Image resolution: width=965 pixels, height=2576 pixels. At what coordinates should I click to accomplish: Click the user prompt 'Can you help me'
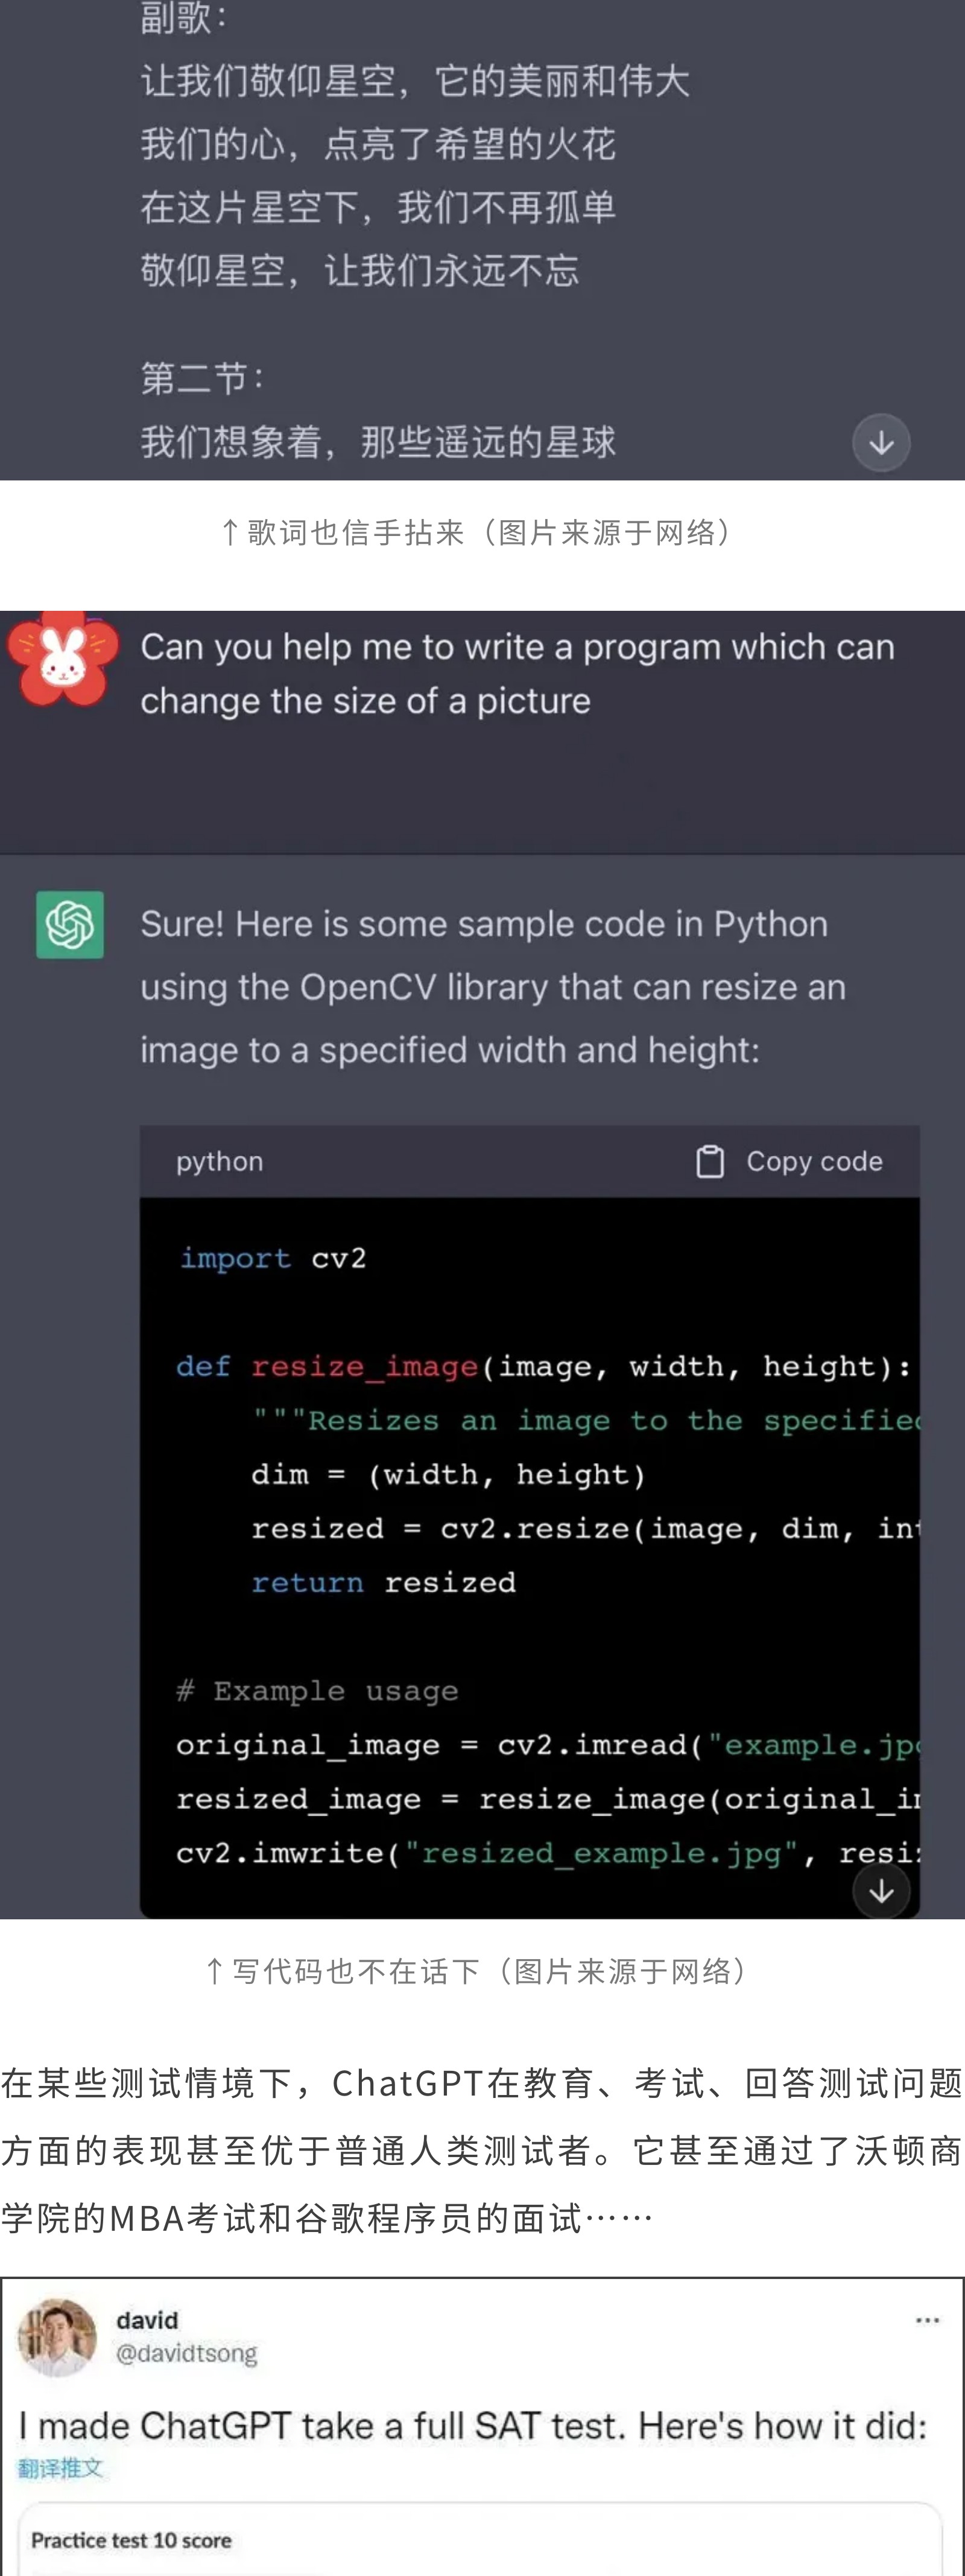pyautogui.click(x=517, y=674)
